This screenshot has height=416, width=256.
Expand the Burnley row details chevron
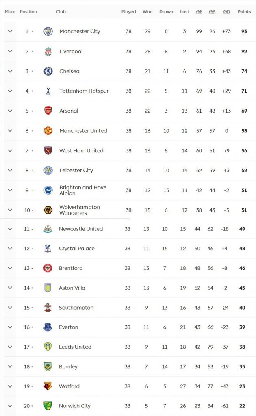tap(10, 366)
